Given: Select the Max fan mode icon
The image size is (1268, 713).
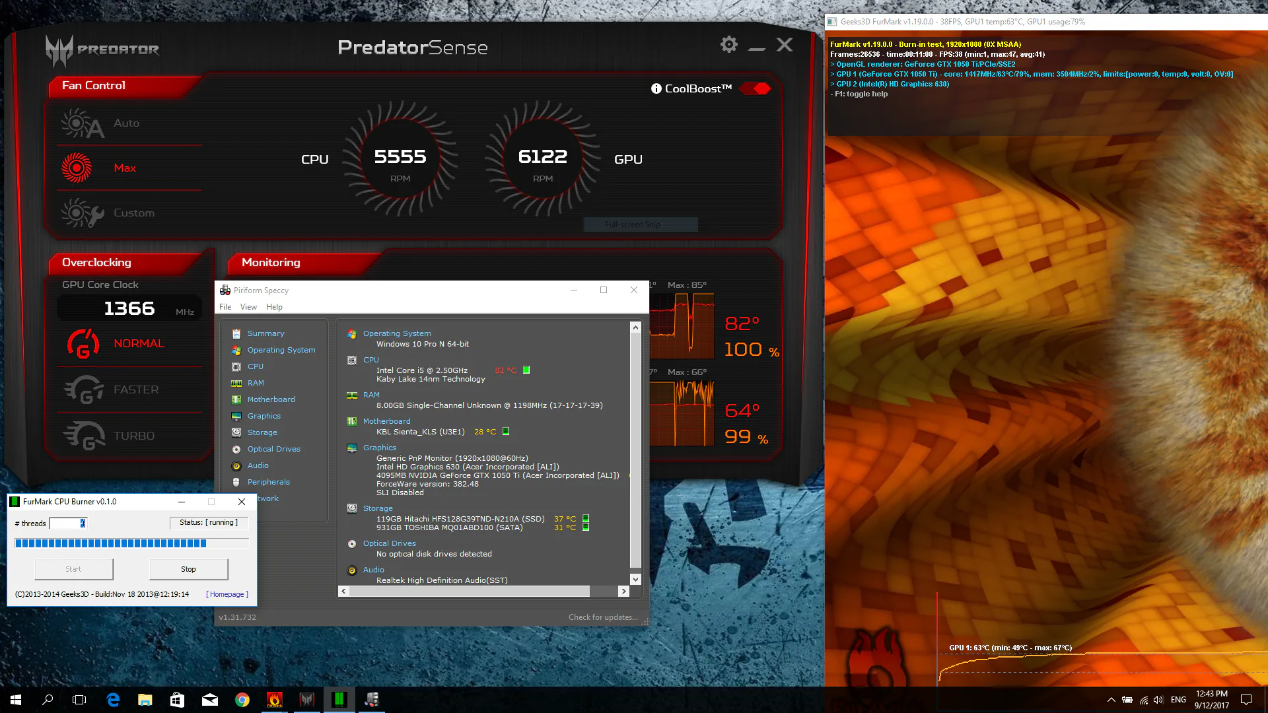Looking at the screenshot, I should pos(77,168).
